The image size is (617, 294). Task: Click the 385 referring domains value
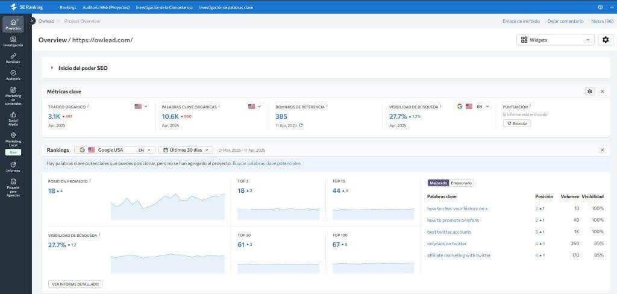click(x=281, y=116)
